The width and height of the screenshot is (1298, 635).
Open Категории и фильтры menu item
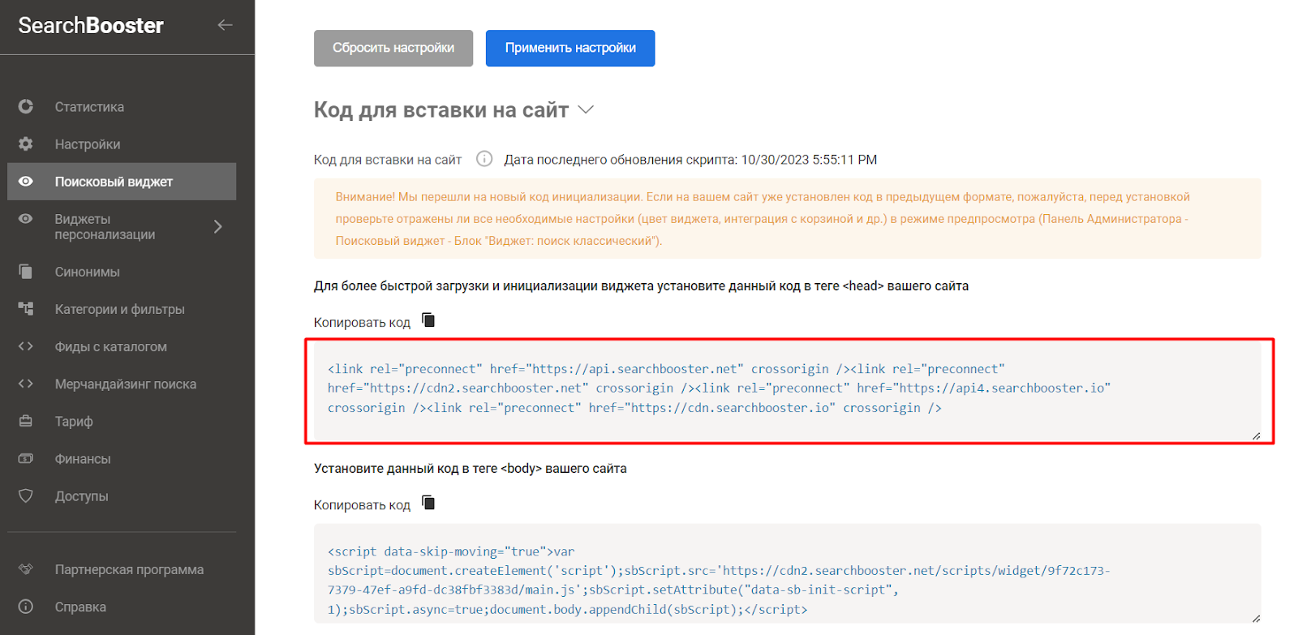coord(122,309)
